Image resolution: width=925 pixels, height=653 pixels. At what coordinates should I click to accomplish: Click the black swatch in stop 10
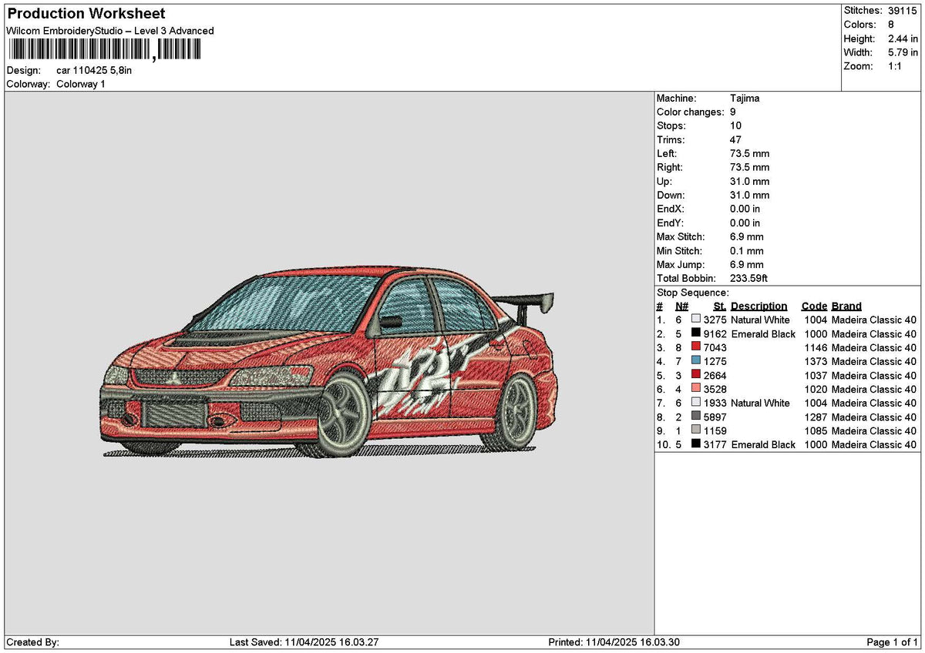click(696, 444)
